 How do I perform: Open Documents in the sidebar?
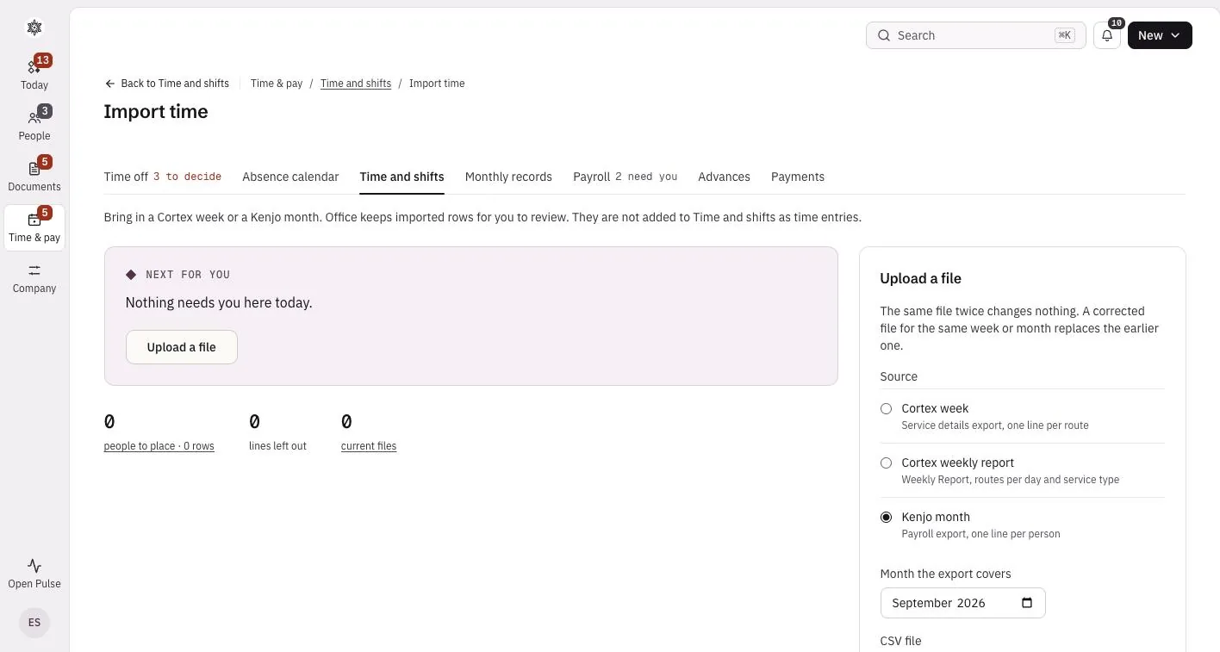click(x=34, y=175)
